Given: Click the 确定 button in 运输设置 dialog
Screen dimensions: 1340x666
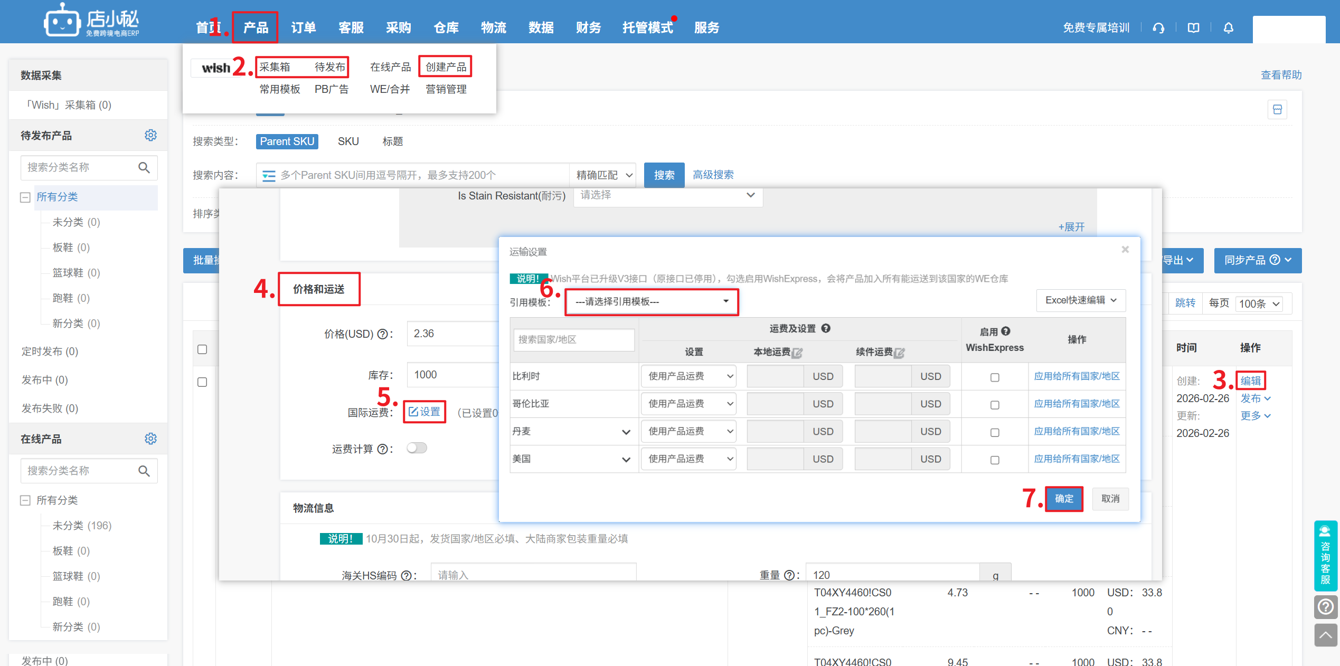Looking at the screenshot, I should (1064, 499).
